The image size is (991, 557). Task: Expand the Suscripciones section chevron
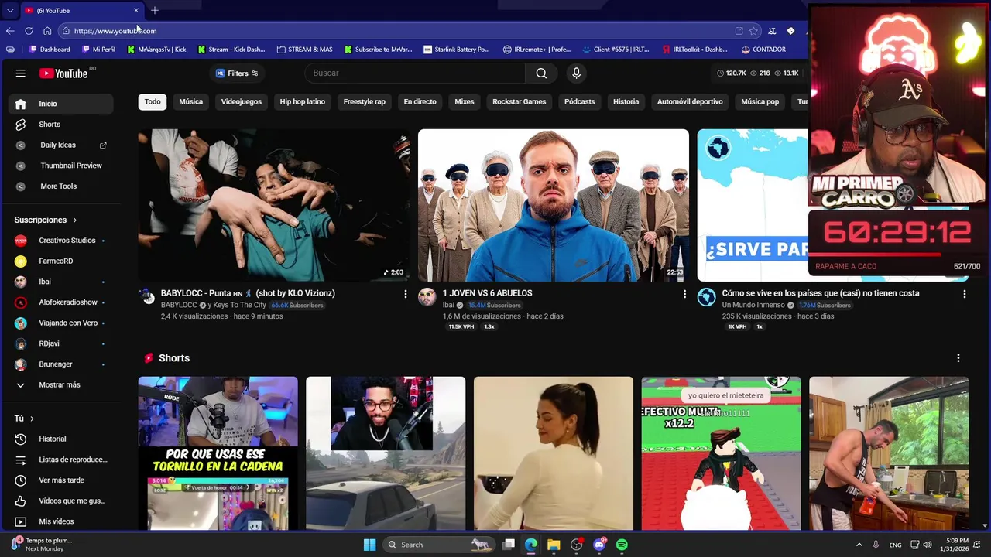tap(75, 220)
